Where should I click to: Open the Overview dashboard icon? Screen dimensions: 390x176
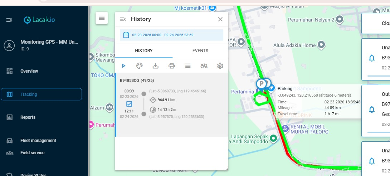[9, 71]
